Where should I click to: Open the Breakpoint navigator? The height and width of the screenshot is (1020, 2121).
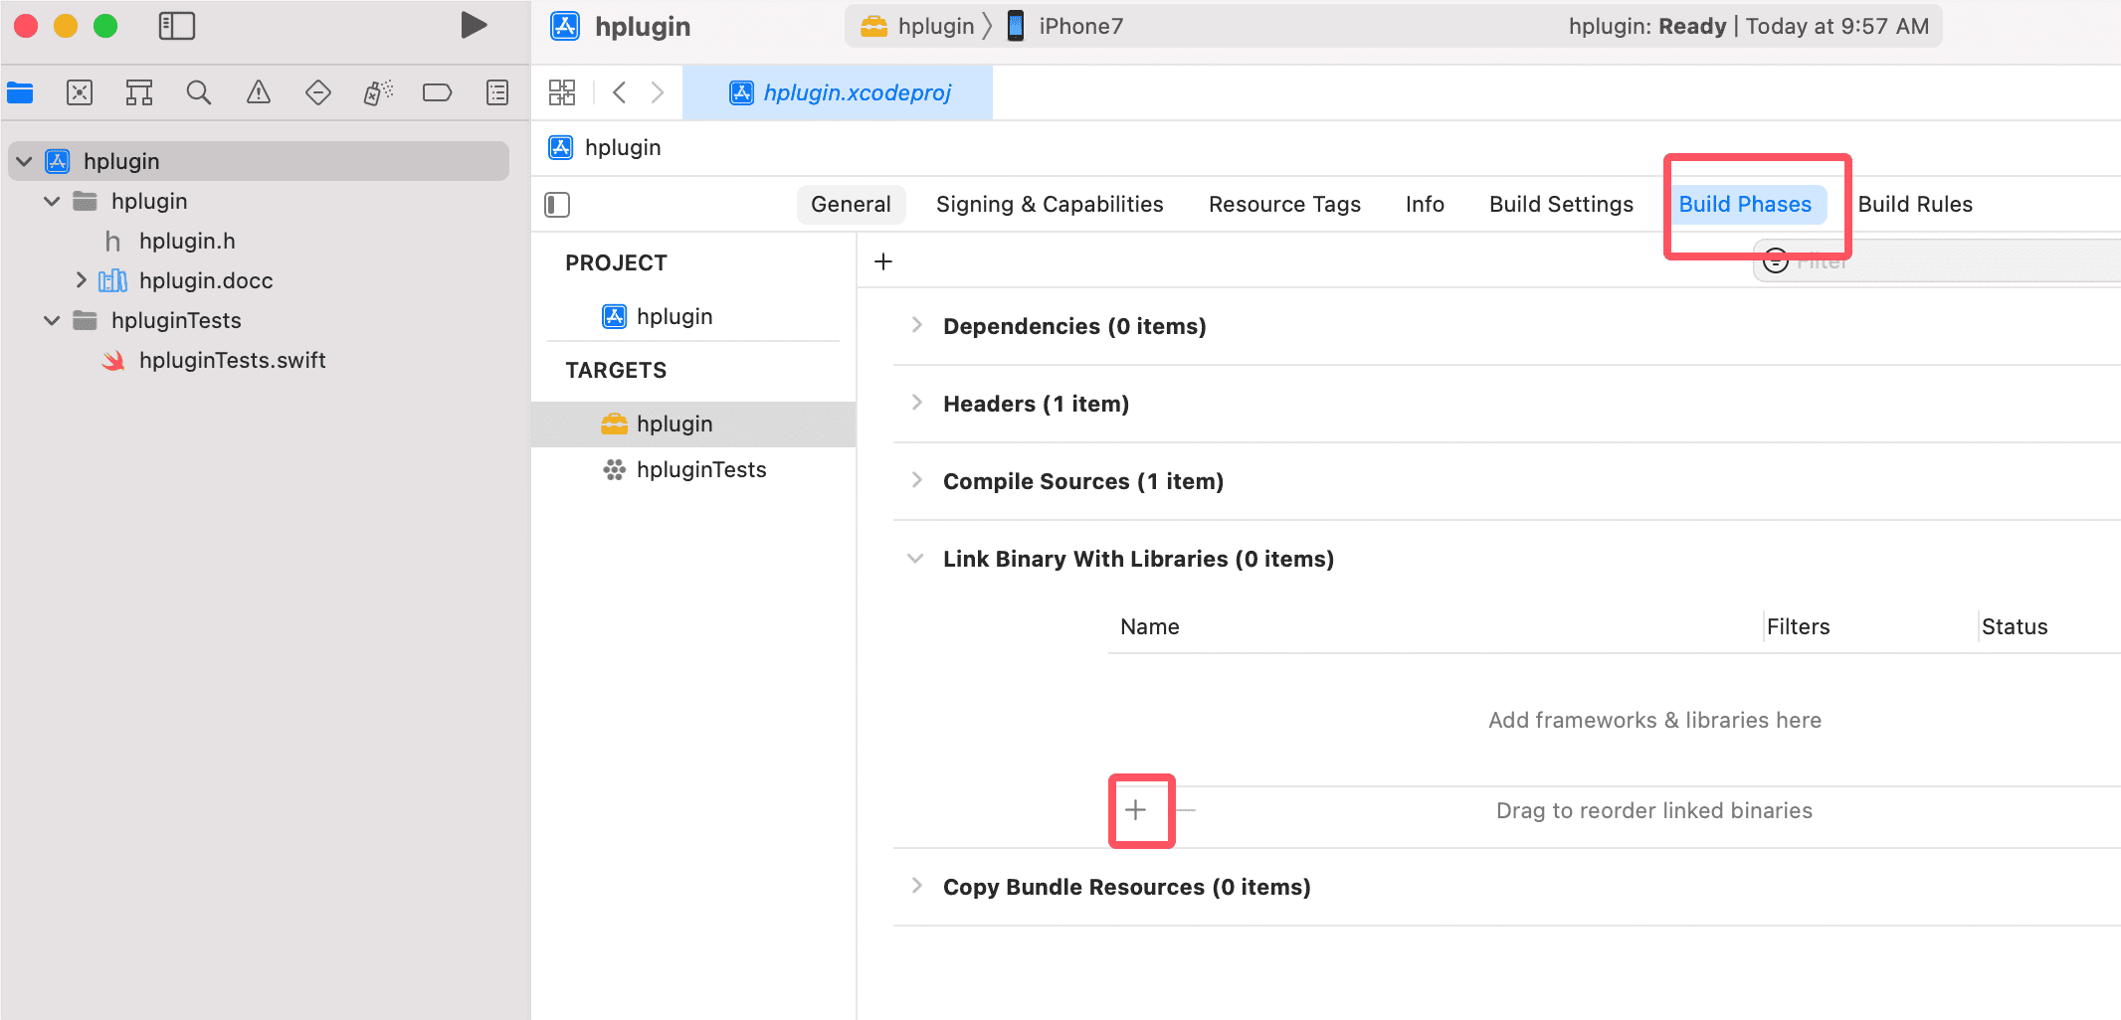click(x=438, y=92)
